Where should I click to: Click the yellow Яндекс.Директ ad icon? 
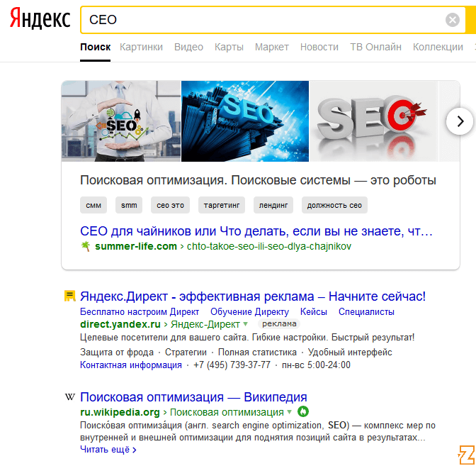tap(70, 296)
